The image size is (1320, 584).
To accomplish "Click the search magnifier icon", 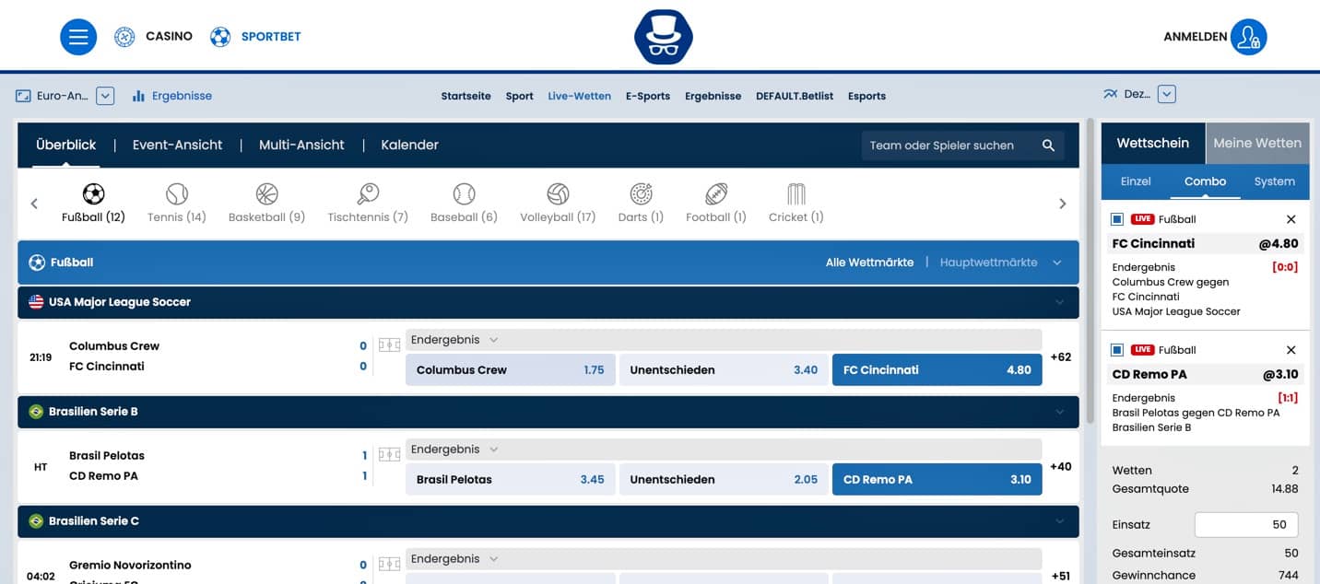I will (x=1048, y=146).
